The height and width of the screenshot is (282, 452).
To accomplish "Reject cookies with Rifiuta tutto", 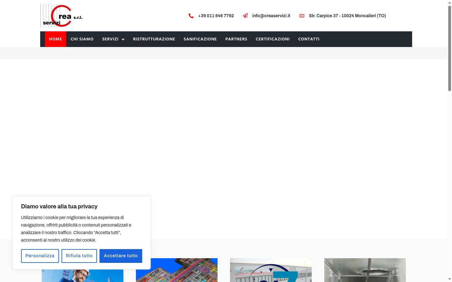I will tap(79, 256).
